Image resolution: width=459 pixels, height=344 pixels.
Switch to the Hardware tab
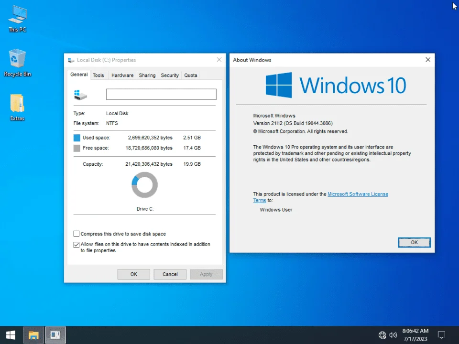coord(122,75)
